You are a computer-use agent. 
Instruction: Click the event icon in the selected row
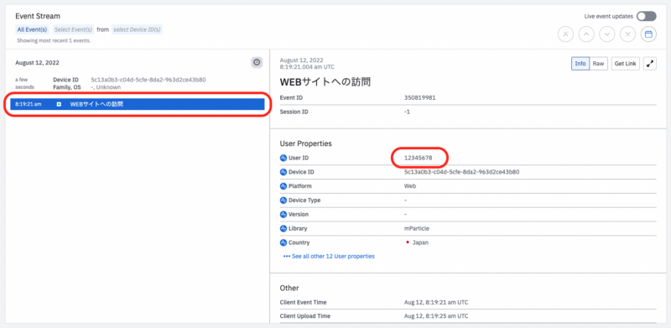point(59,104)
